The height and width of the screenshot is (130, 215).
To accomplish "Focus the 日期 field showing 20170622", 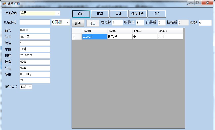I will tap(35, 56).
